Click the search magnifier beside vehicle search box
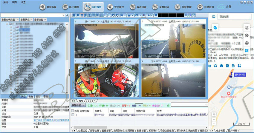Viewport: 254px width, 133px height. click(67, 15)
